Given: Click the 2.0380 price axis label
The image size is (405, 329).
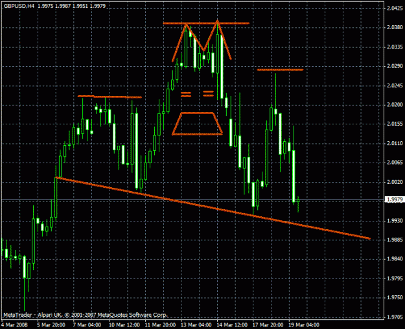Looking at the screenshot, I should point(395,28).
